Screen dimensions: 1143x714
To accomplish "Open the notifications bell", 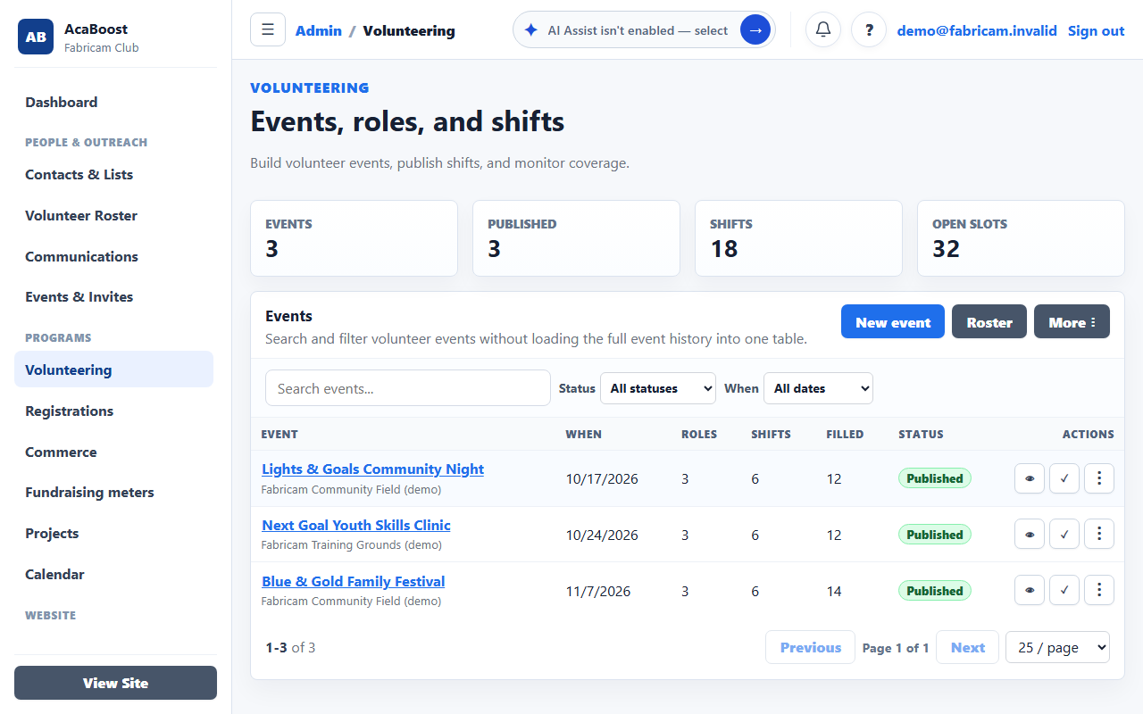I will tap(823, 29).
